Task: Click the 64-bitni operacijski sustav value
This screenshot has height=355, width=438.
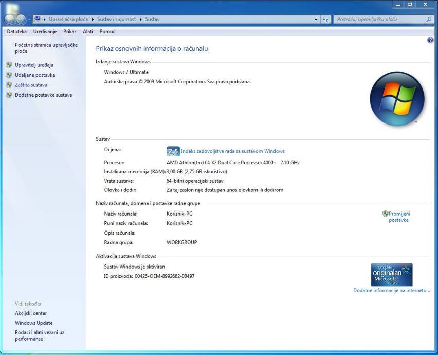Action: point(195,181)
